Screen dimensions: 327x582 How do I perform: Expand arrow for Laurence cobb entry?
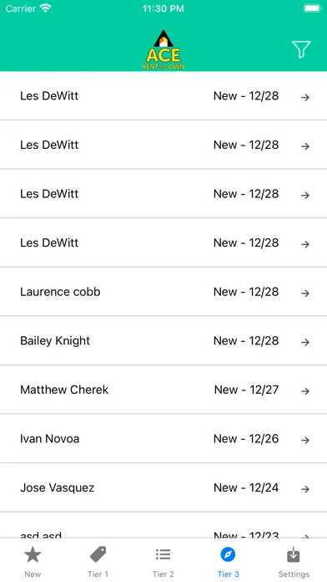(305, 294)
